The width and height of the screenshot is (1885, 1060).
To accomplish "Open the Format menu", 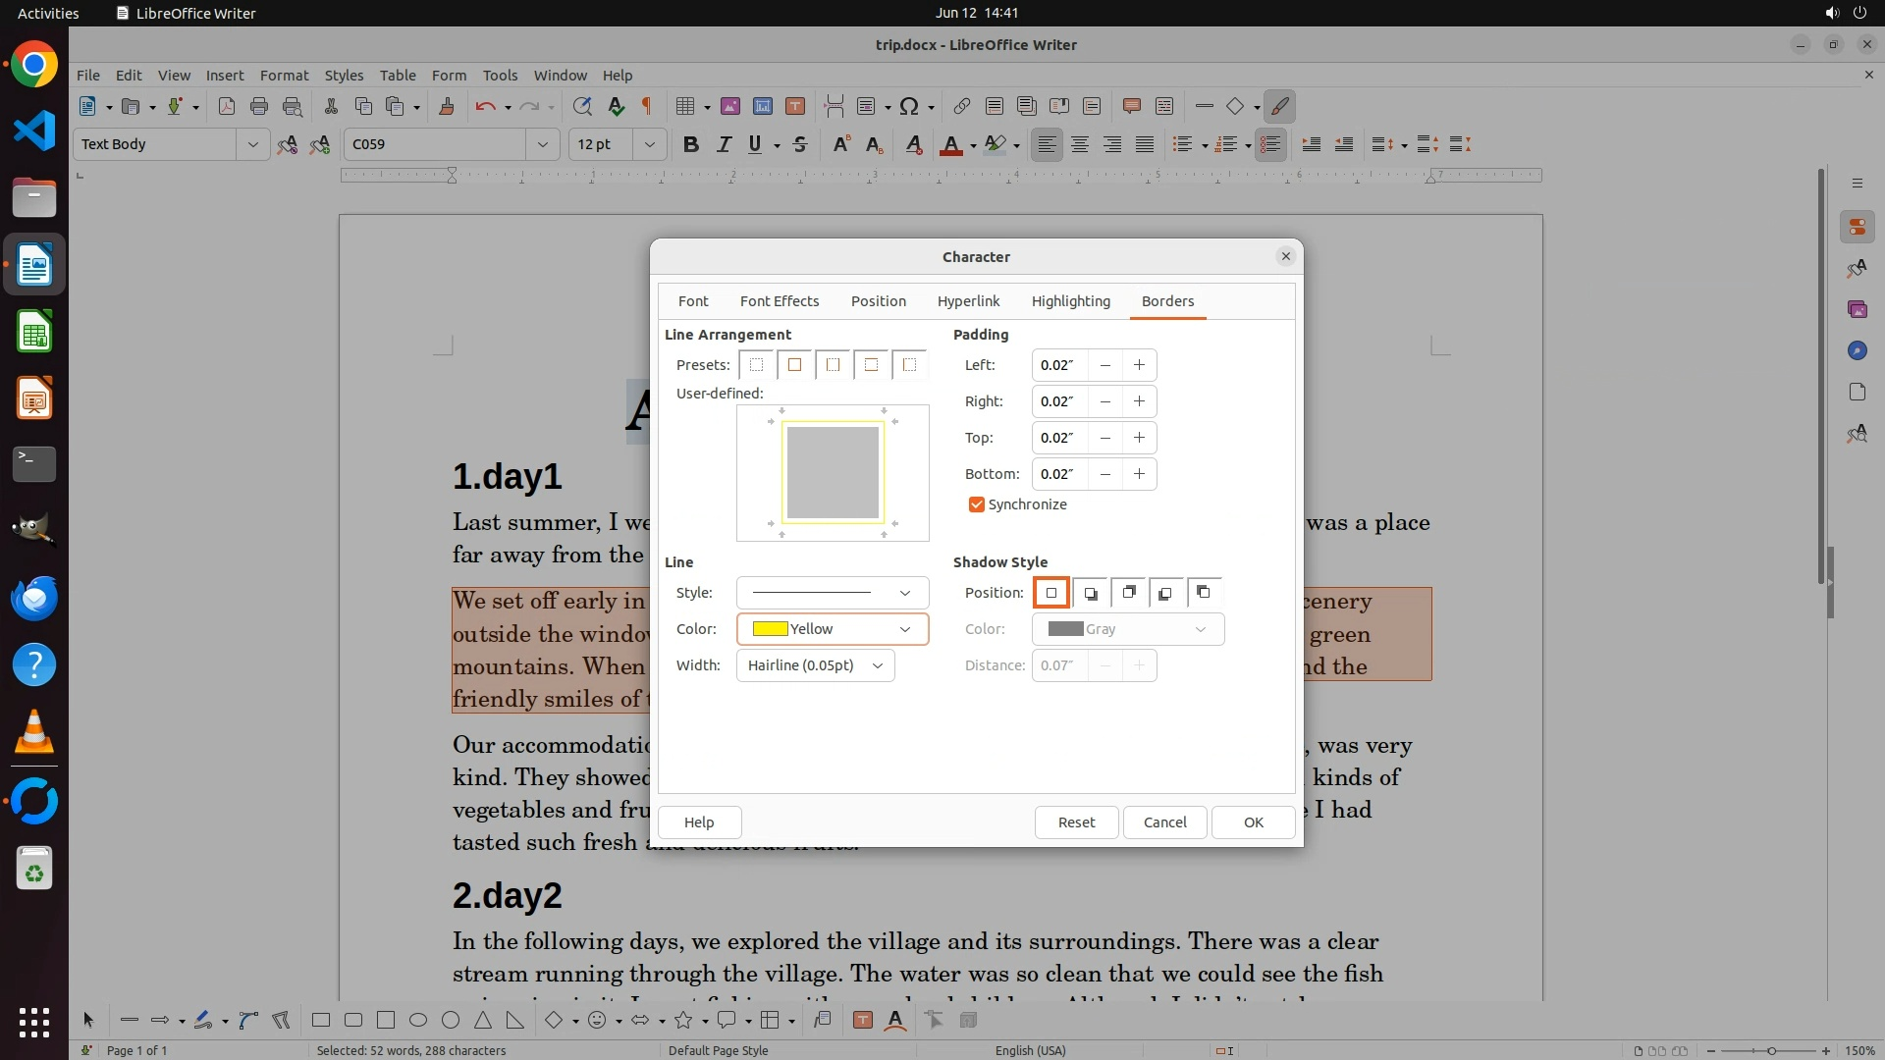I will [284, 75].
